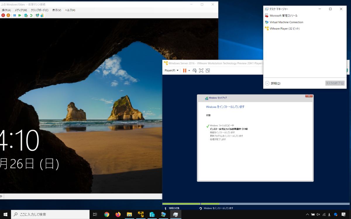Pause the Windows10dev virtual machine

tap(15, 15)
